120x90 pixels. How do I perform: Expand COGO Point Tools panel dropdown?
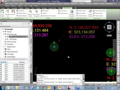click(x=87, y=18)
